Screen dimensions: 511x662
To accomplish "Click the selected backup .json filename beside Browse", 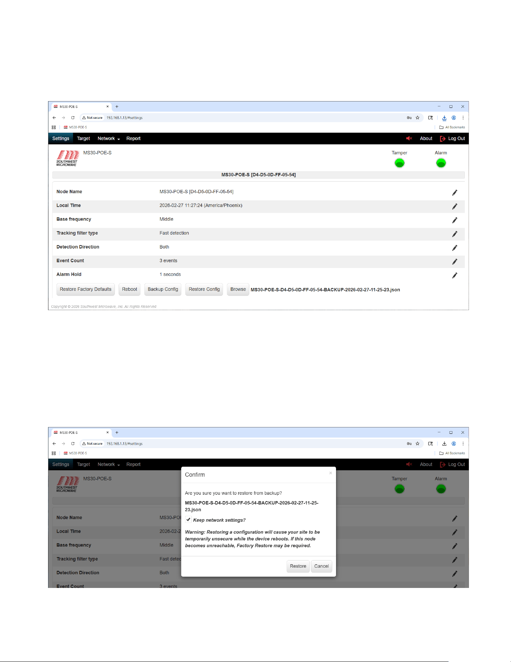I will point(325,290).
